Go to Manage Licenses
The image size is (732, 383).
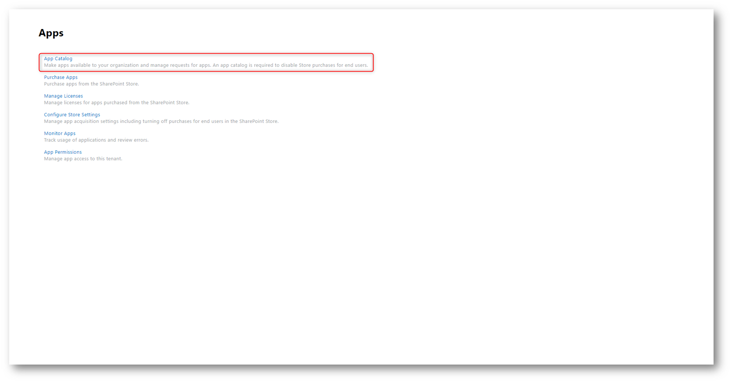tap(63, 96)
